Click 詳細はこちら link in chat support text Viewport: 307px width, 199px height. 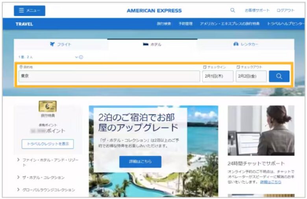(x=270, y=182)
